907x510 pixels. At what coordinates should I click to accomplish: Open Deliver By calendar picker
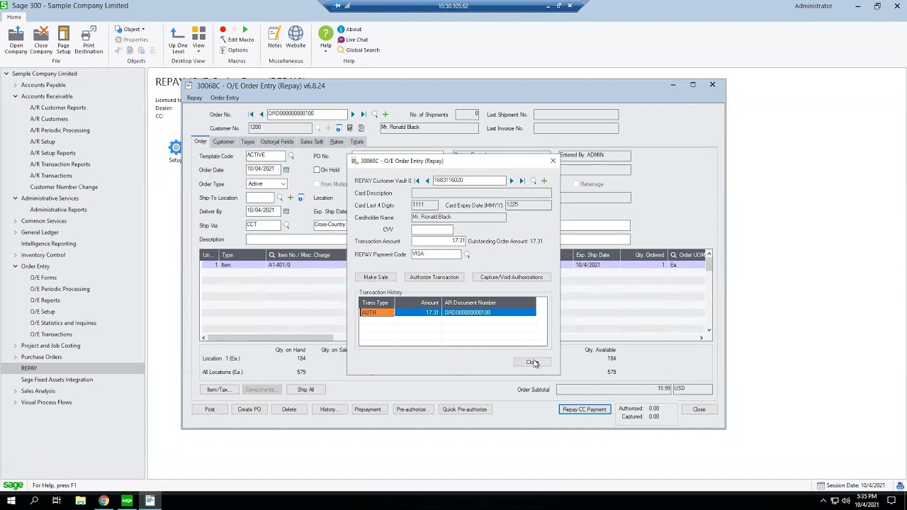click(x=286, y=211)
